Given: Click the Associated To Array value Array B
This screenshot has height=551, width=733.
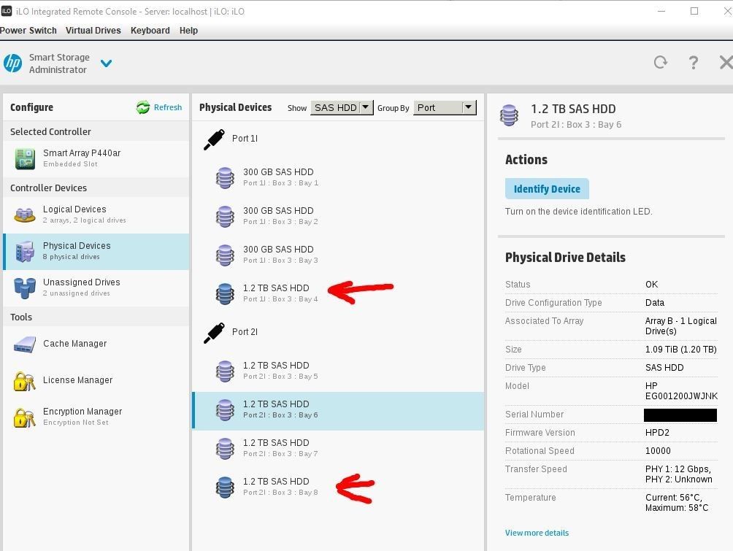Looking at the screenshot, I should coord(680,325).
